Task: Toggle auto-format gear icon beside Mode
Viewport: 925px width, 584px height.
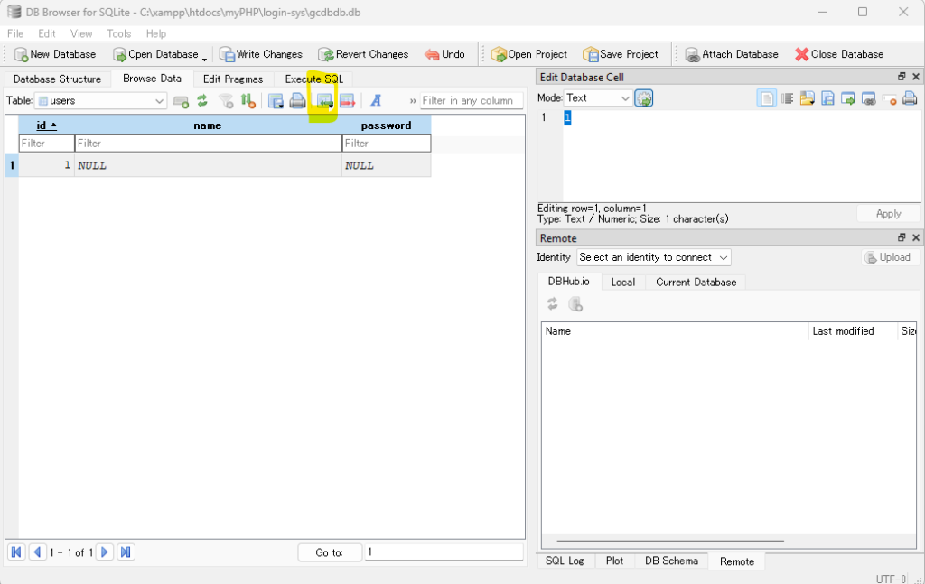Action: [643, 98]
